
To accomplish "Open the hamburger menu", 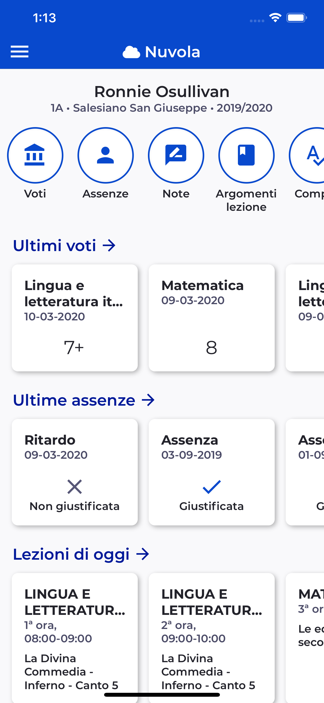I will tap(19, 52).
